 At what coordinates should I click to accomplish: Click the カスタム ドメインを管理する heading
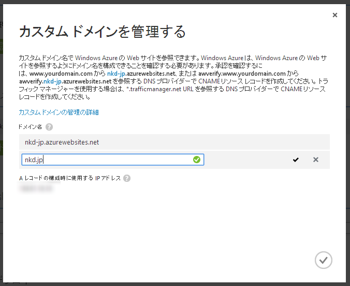tap(102, 32)
